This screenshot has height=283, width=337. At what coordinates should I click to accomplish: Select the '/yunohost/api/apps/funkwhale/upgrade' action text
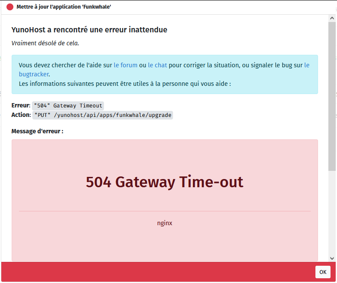(x=112, y=115)
